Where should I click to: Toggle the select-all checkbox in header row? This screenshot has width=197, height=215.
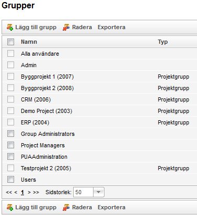[10, 42]
